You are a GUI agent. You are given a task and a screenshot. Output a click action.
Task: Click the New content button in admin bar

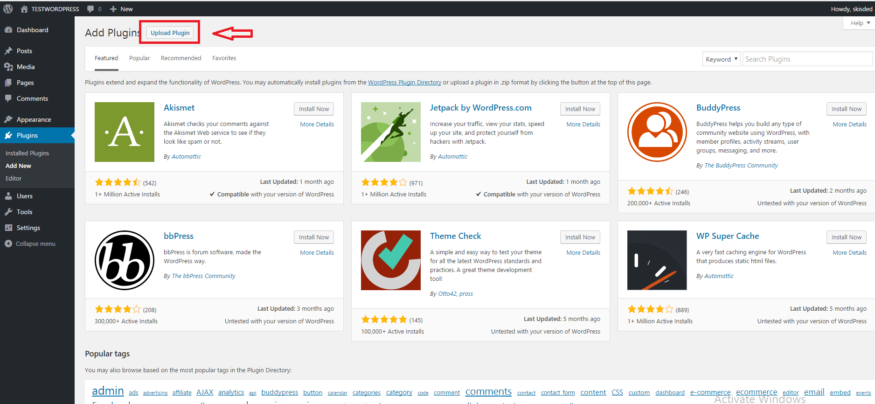[121, 9]
